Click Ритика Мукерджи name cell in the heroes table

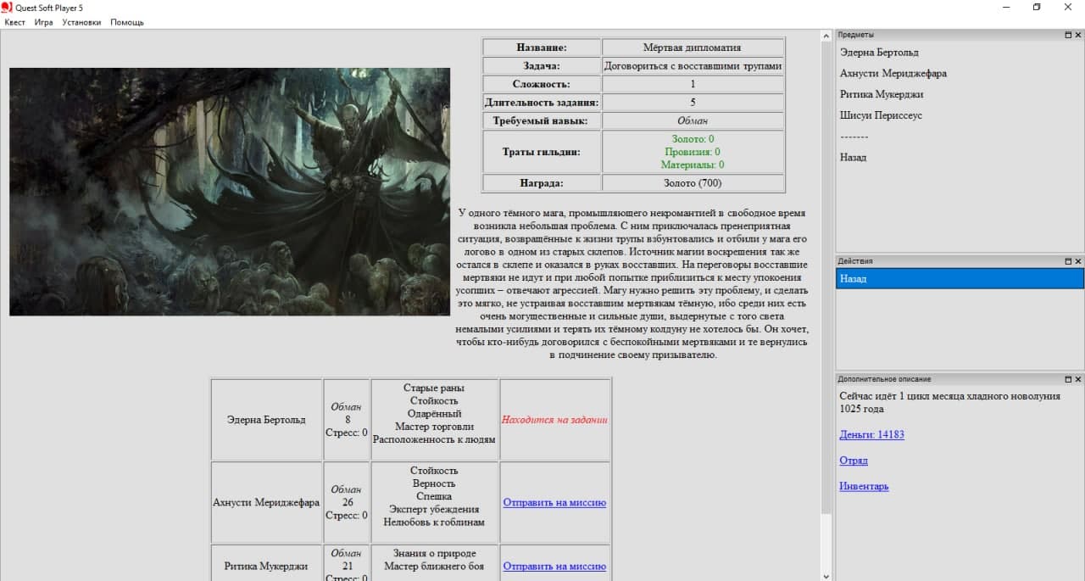point(266,563)
